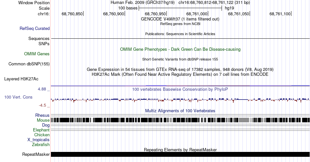Click the RefSeq Curated track label

tap(35, 28)
